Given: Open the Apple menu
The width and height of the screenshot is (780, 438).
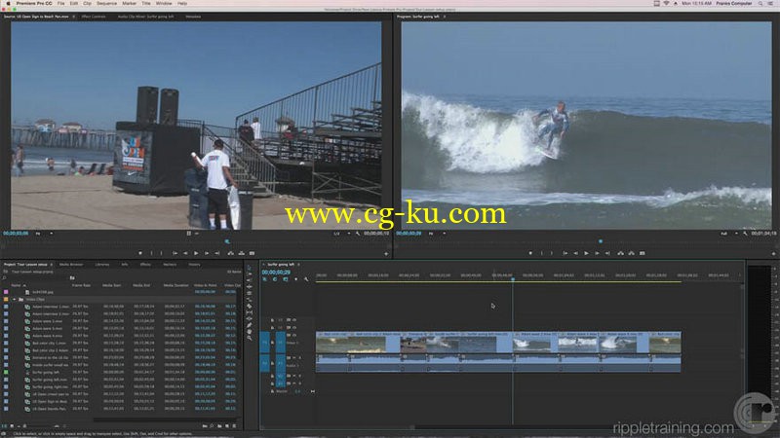Looking at the screenshot, I should pyautogui.click(x=8, y=4).
